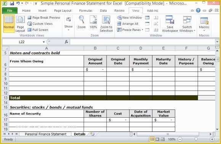Open Page Break Preview

tap(44, 18)
